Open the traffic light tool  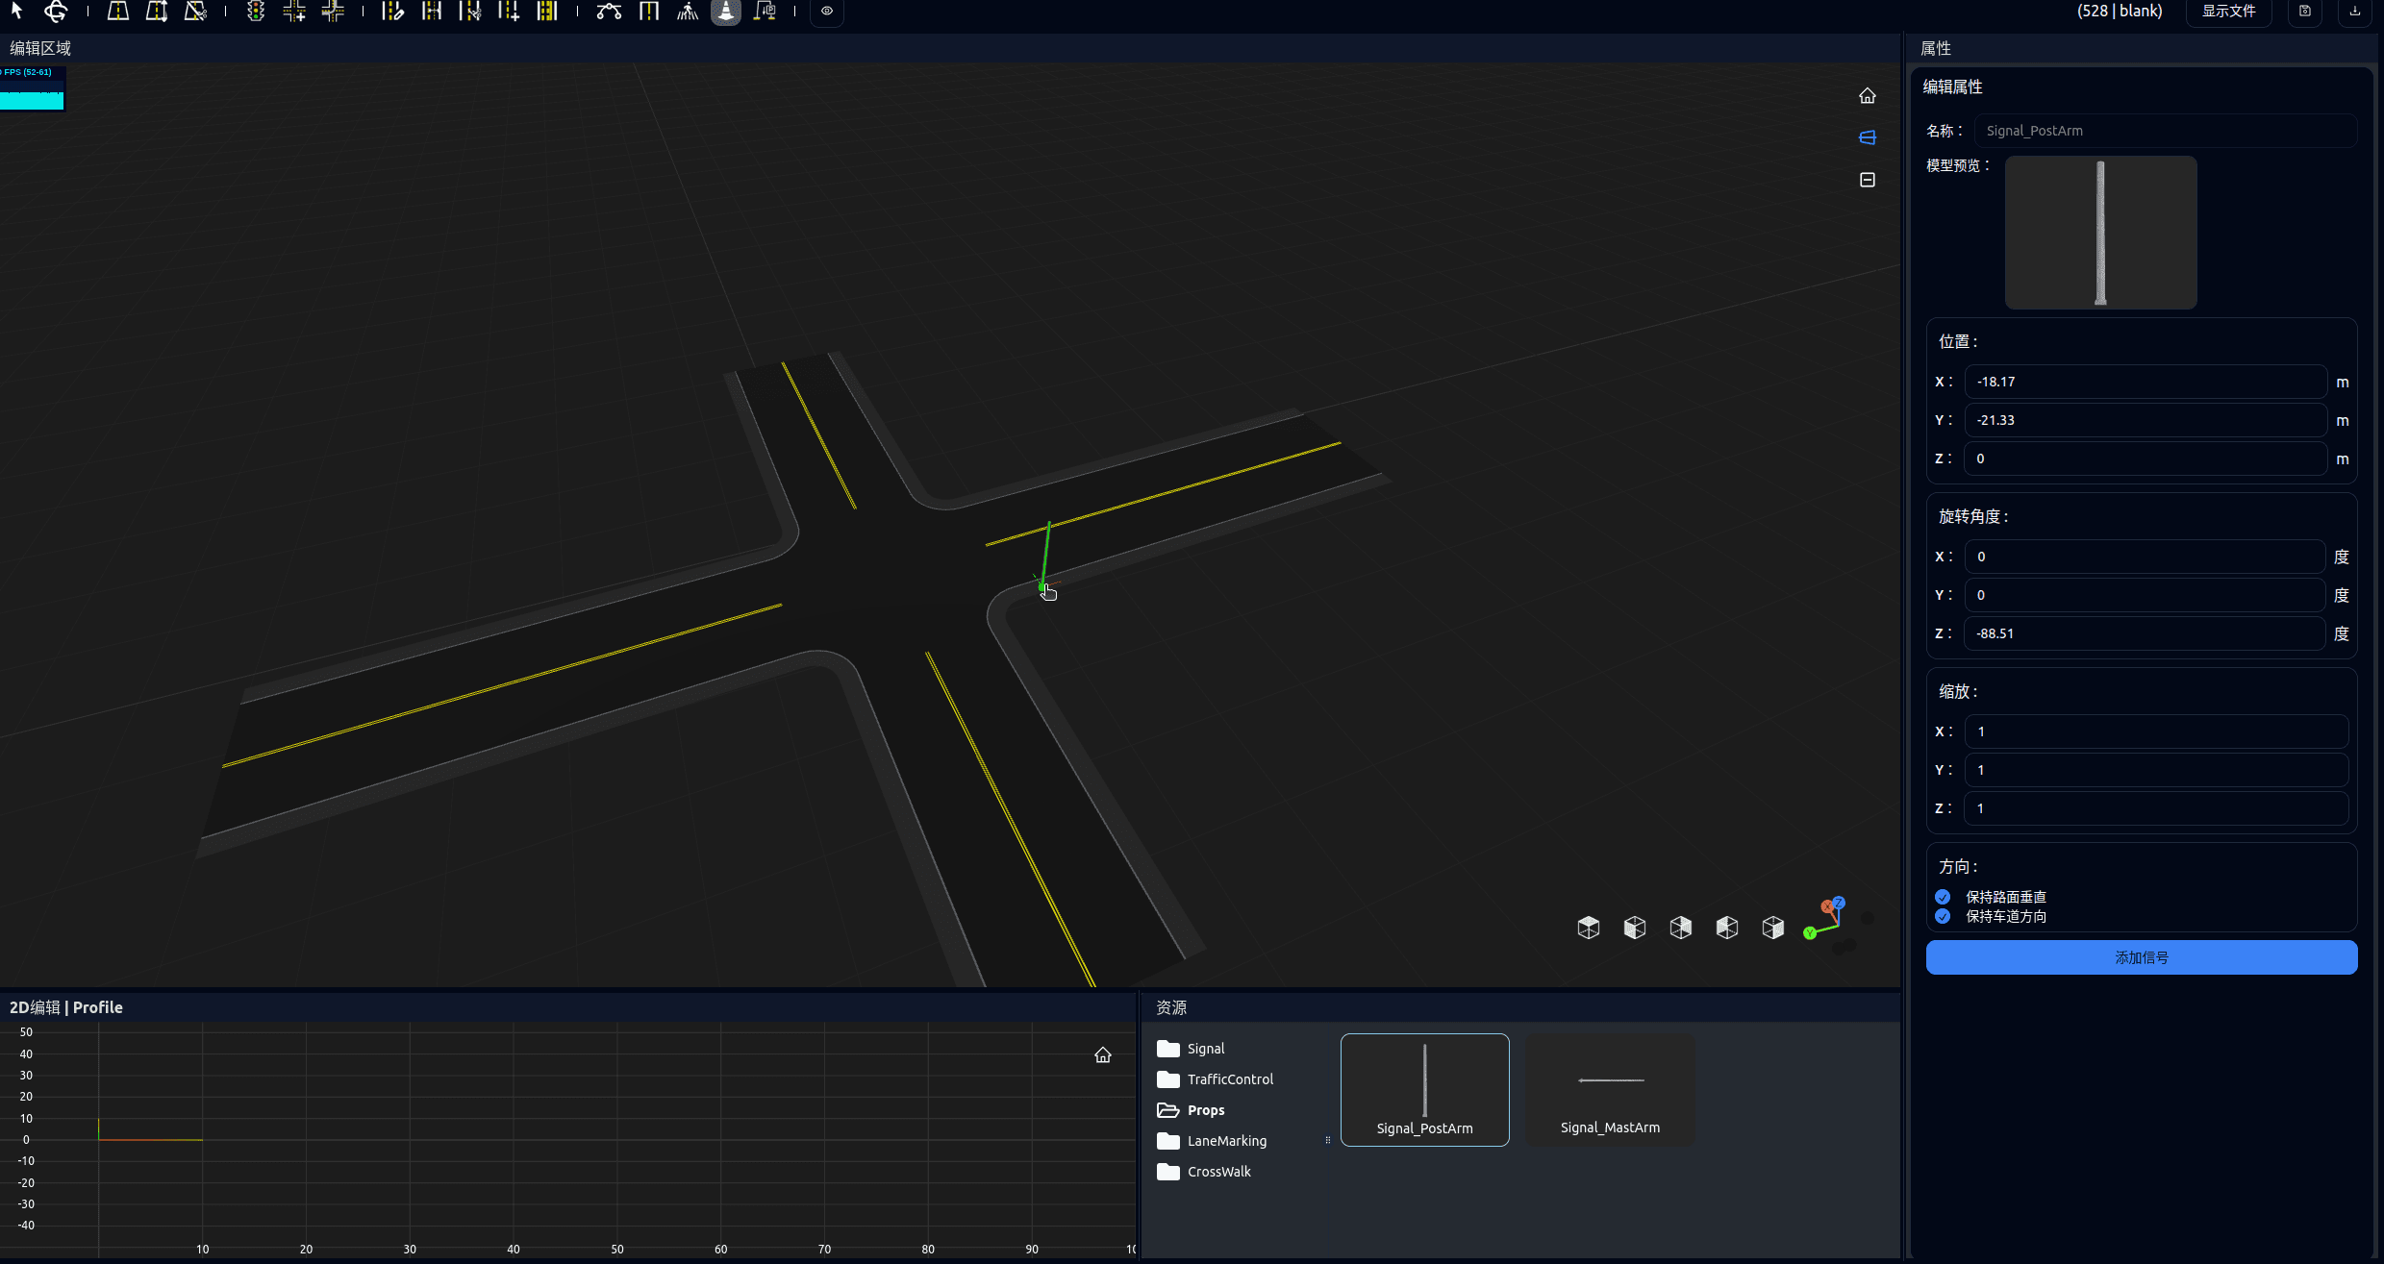[x=255, y=11]
